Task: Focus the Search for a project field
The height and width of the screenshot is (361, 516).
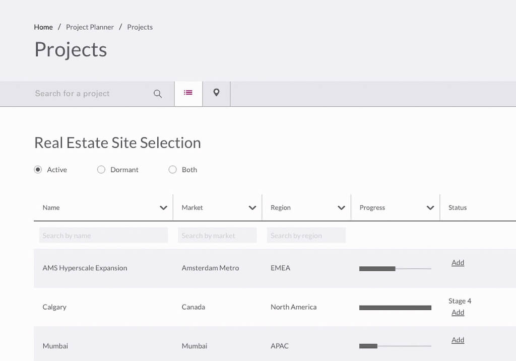Action: coord(91,94)
